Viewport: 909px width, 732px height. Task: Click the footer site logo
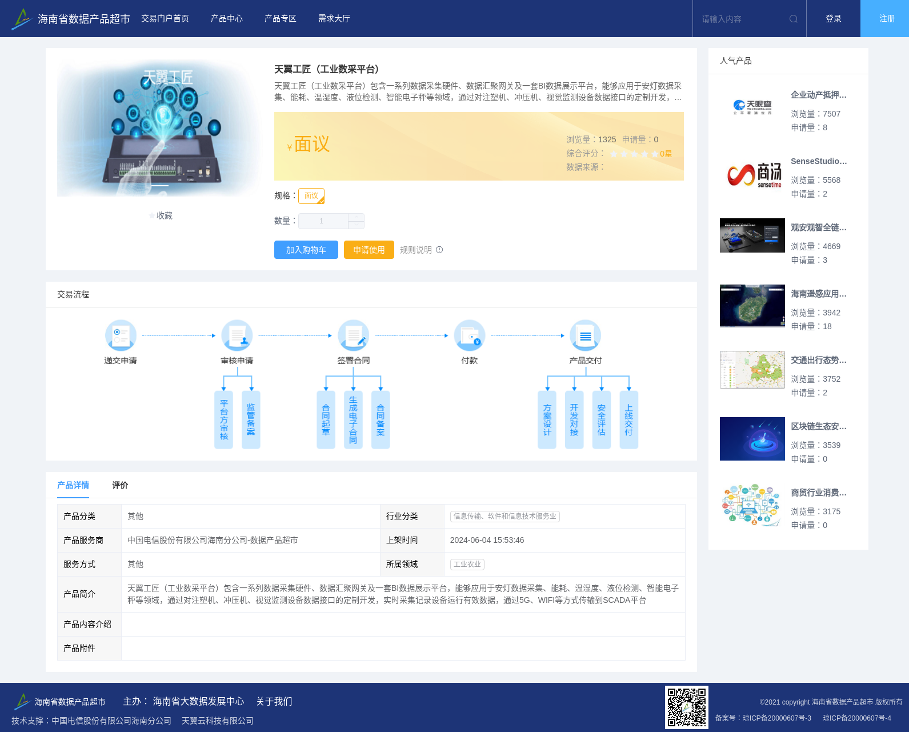[x=59, y=701]
